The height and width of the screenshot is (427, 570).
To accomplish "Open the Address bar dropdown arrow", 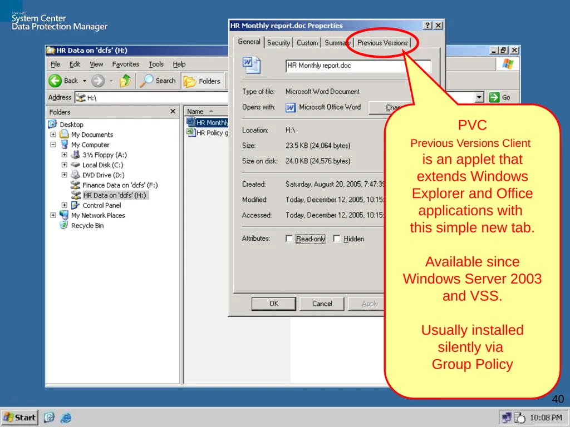I will (479, 97).
